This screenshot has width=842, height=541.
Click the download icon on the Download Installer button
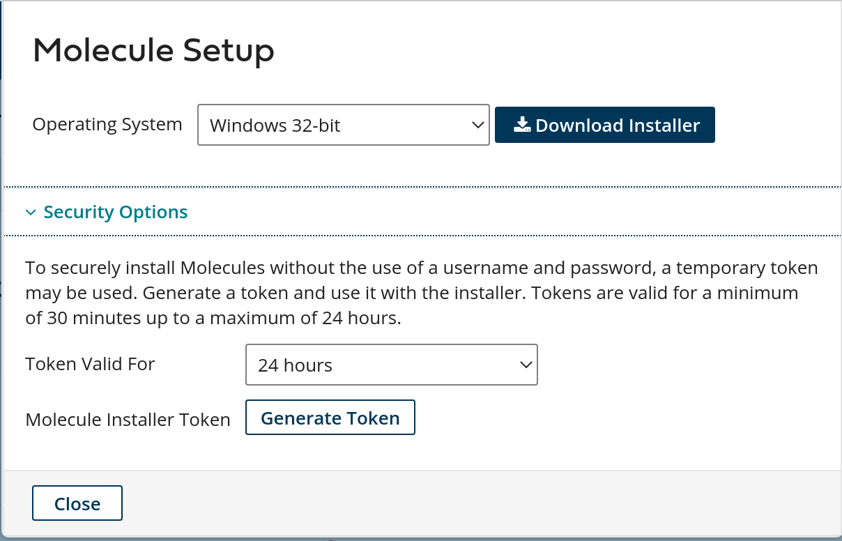[x=523, y=125]
